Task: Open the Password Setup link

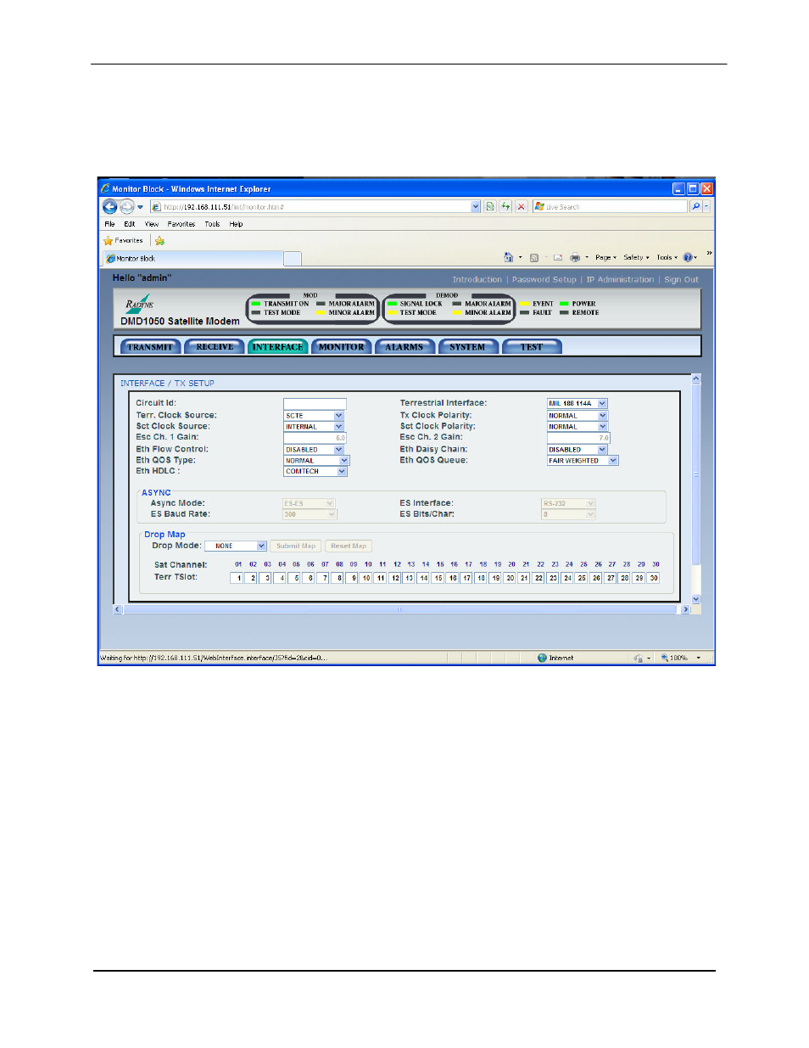Action: (x=544, y=279)
